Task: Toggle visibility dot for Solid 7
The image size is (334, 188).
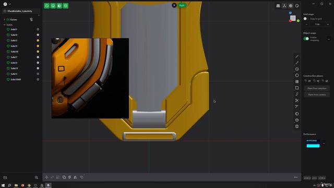Action: [38, 57]
